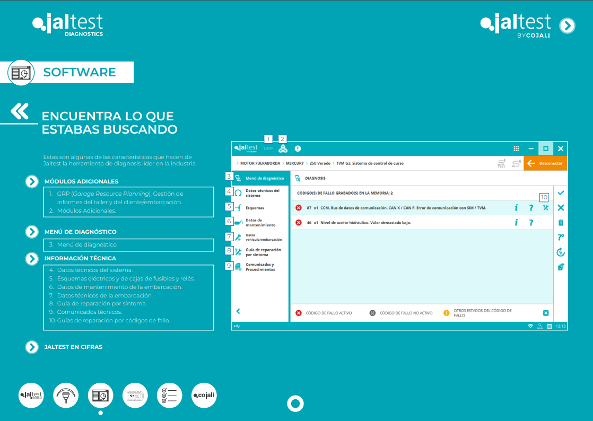Open Cojali bottom nav icon
The width and height of the screenshot is (593, 421).
pyautogui.click(x=204, y=396)
